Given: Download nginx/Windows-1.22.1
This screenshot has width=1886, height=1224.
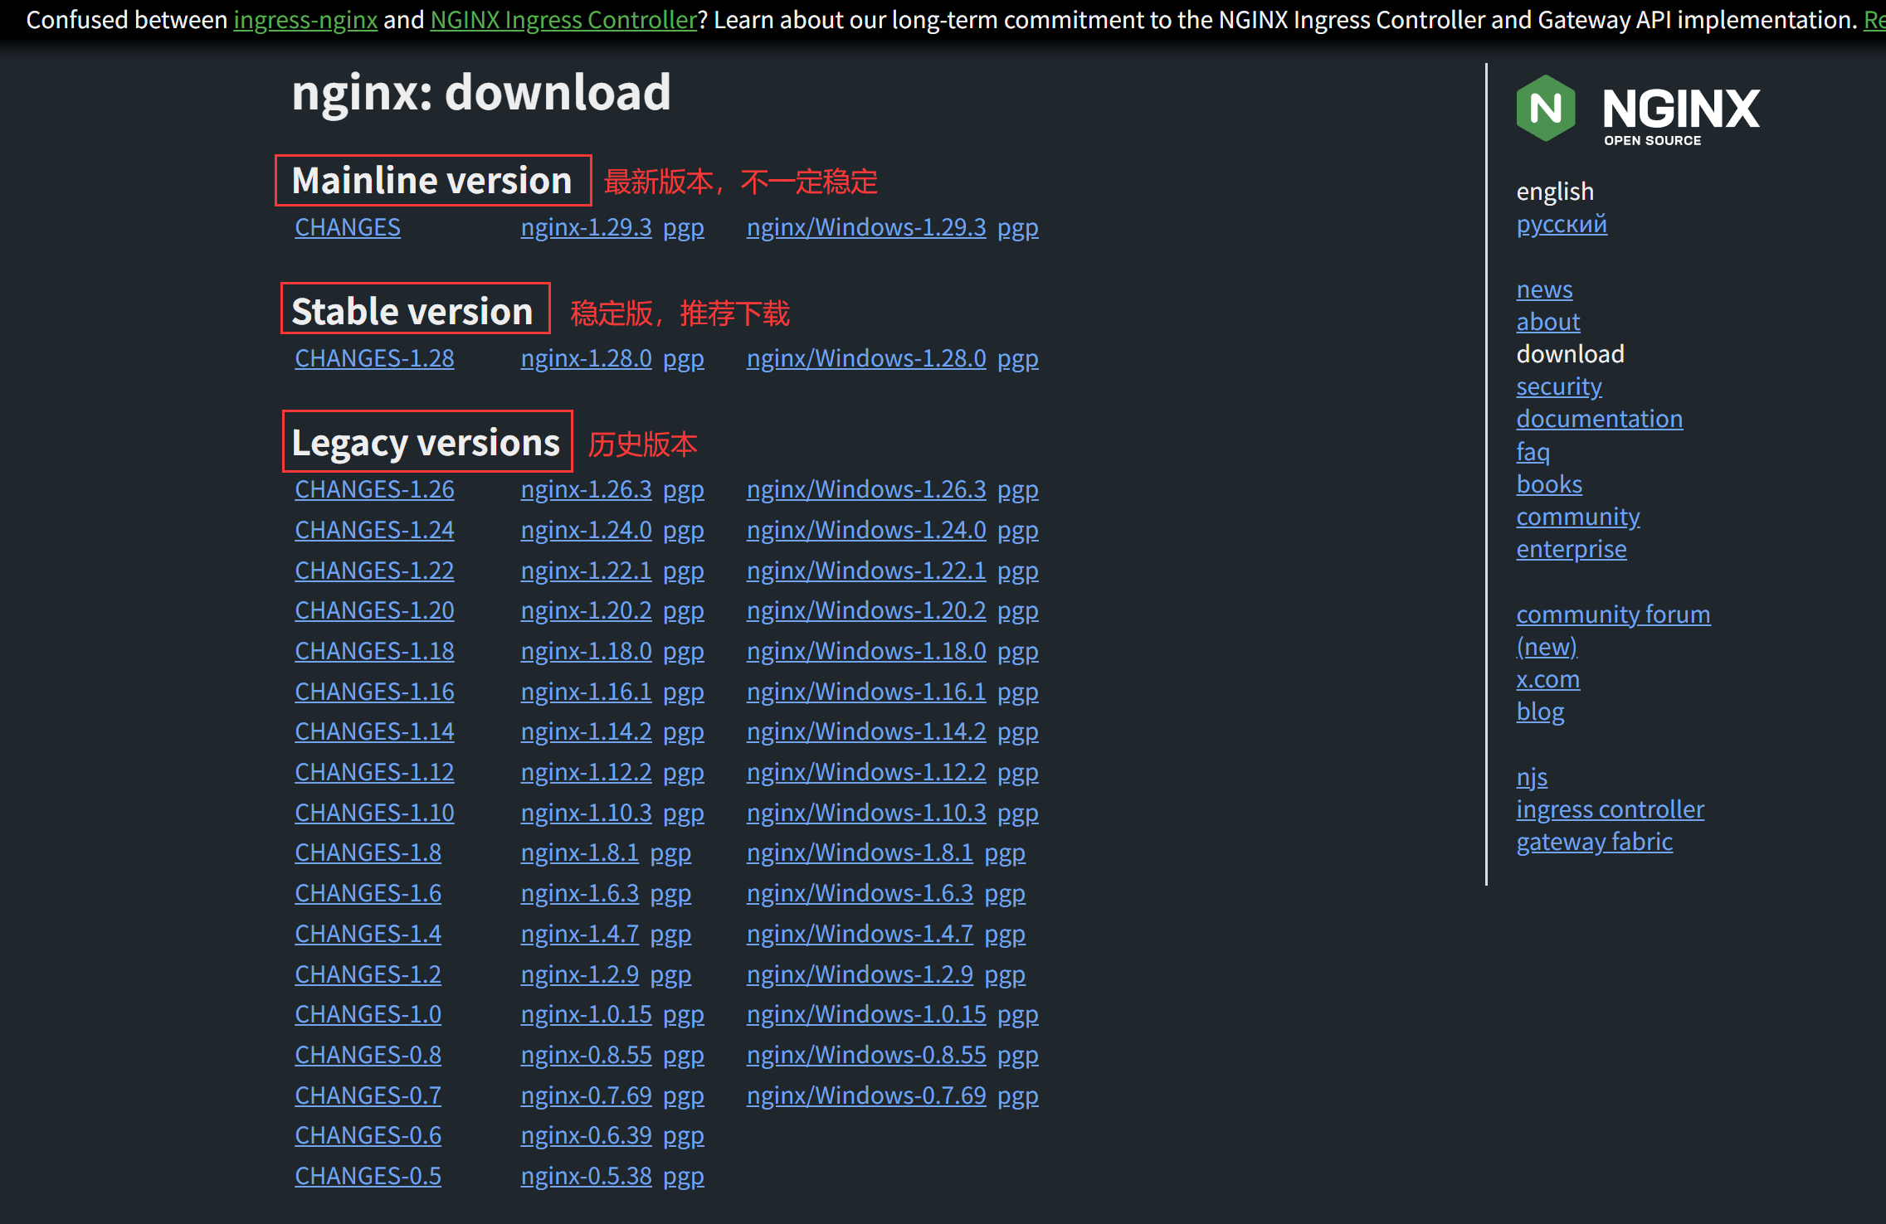Looking at the screenshot, I should (866, 571).
